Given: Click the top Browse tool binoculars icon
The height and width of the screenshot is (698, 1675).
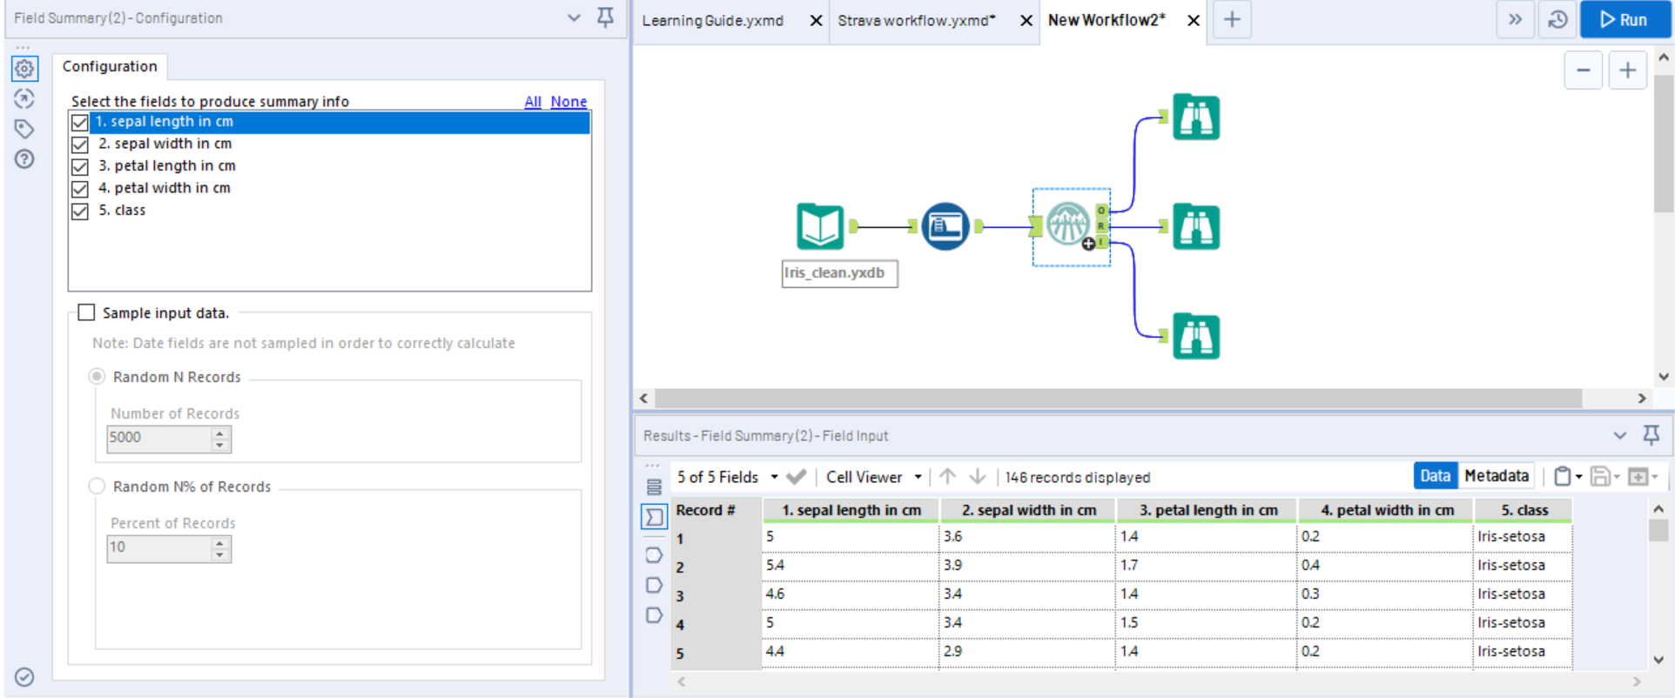Looking at the screenshot, I should click(1195, 117).
